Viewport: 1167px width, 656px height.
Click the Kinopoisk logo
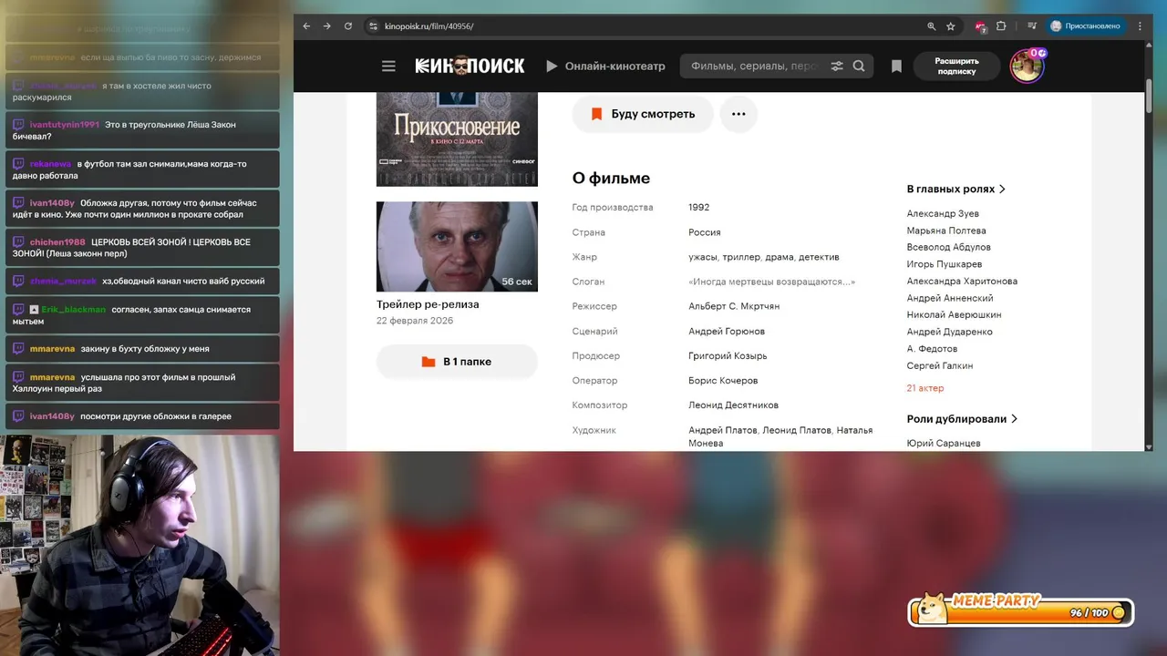pos(470,66)
